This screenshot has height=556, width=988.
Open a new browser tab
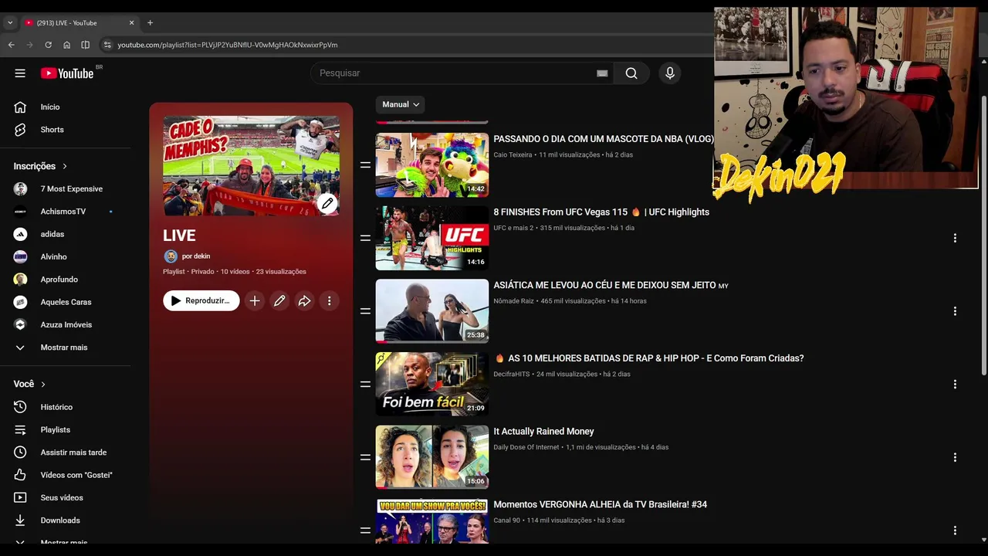150,23
